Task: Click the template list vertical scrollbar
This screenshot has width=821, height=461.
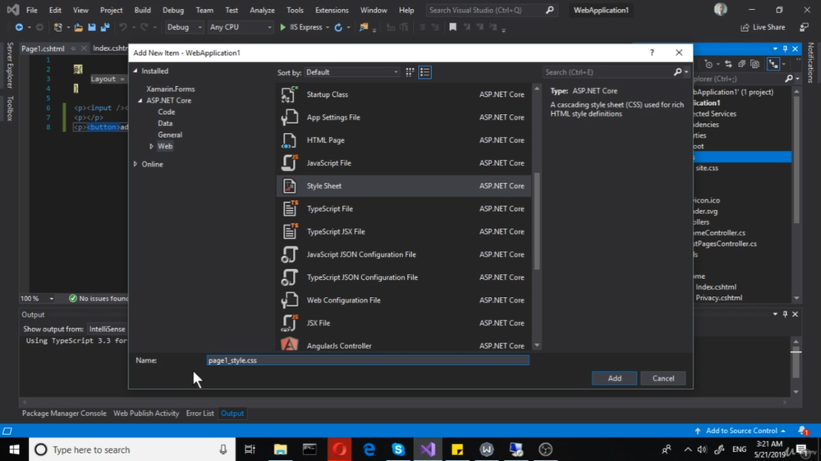Action: [537, 221]
